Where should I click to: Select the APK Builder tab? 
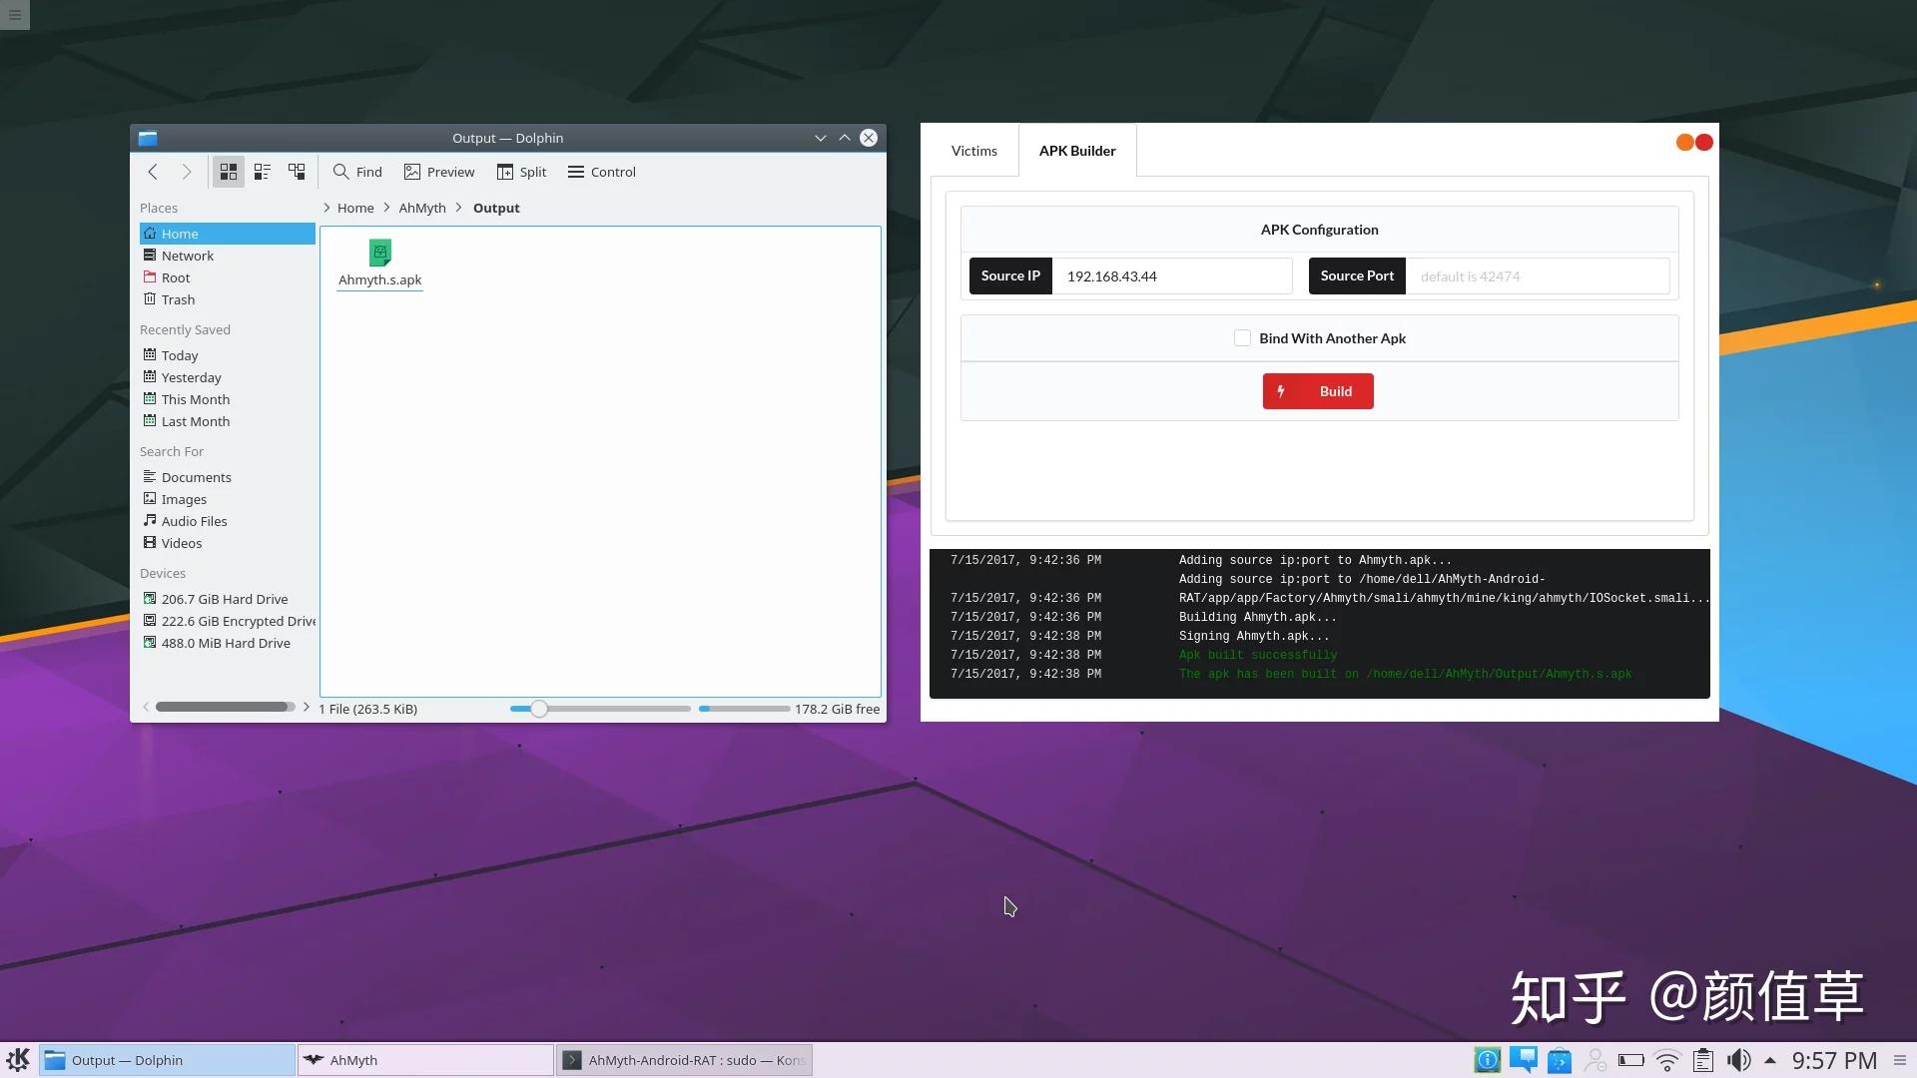click(x=1076, y=151)
